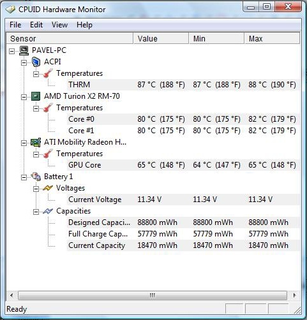Click the ACPI monitor icon
The height and width of the screenshot is (320, 307).
click(36, 62)
